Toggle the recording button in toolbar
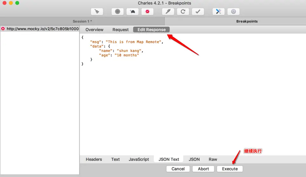Viewport: 306px width, 177px height. pyautogui.click(x=118, y=12)
